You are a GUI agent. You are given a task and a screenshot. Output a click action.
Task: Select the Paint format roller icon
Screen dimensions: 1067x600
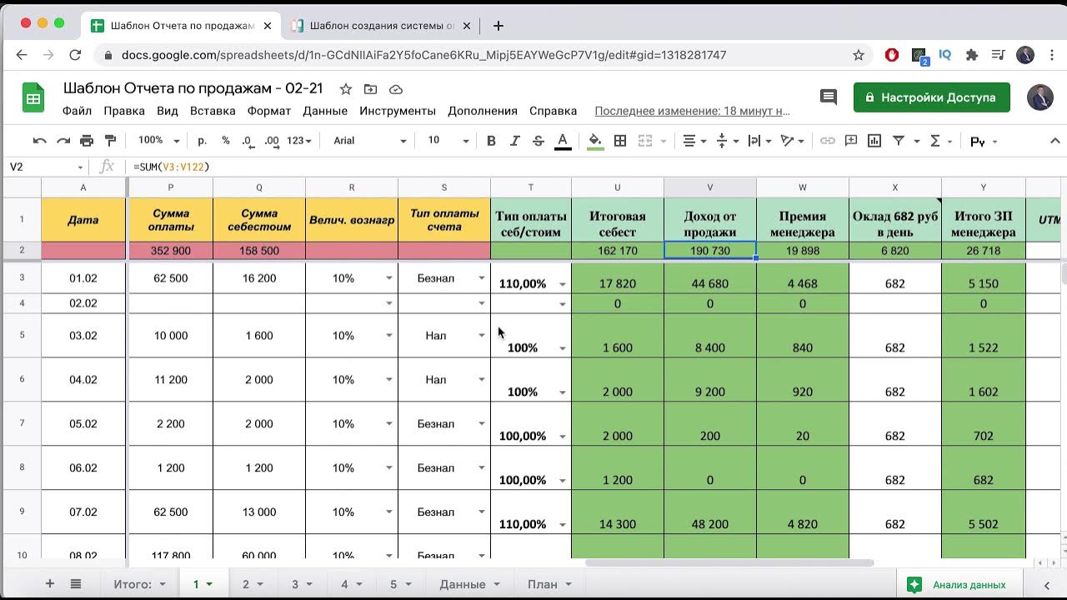tap(110, 141)
